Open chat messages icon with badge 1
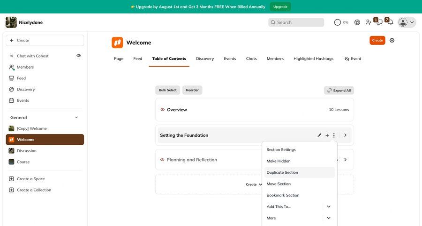Screen dimensions: 422x226 click(378, 22)
